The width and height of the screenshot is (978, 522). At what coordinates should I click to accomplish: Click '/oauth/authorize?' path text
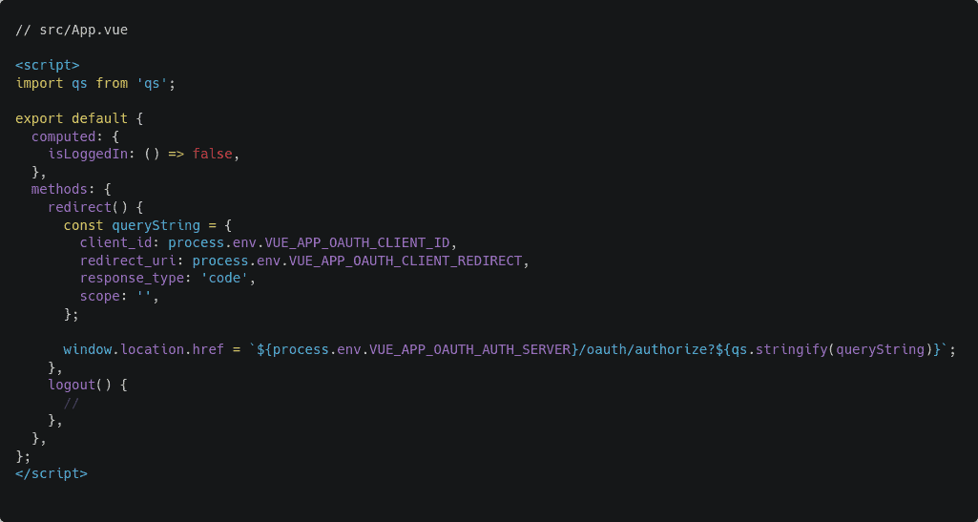646,349
